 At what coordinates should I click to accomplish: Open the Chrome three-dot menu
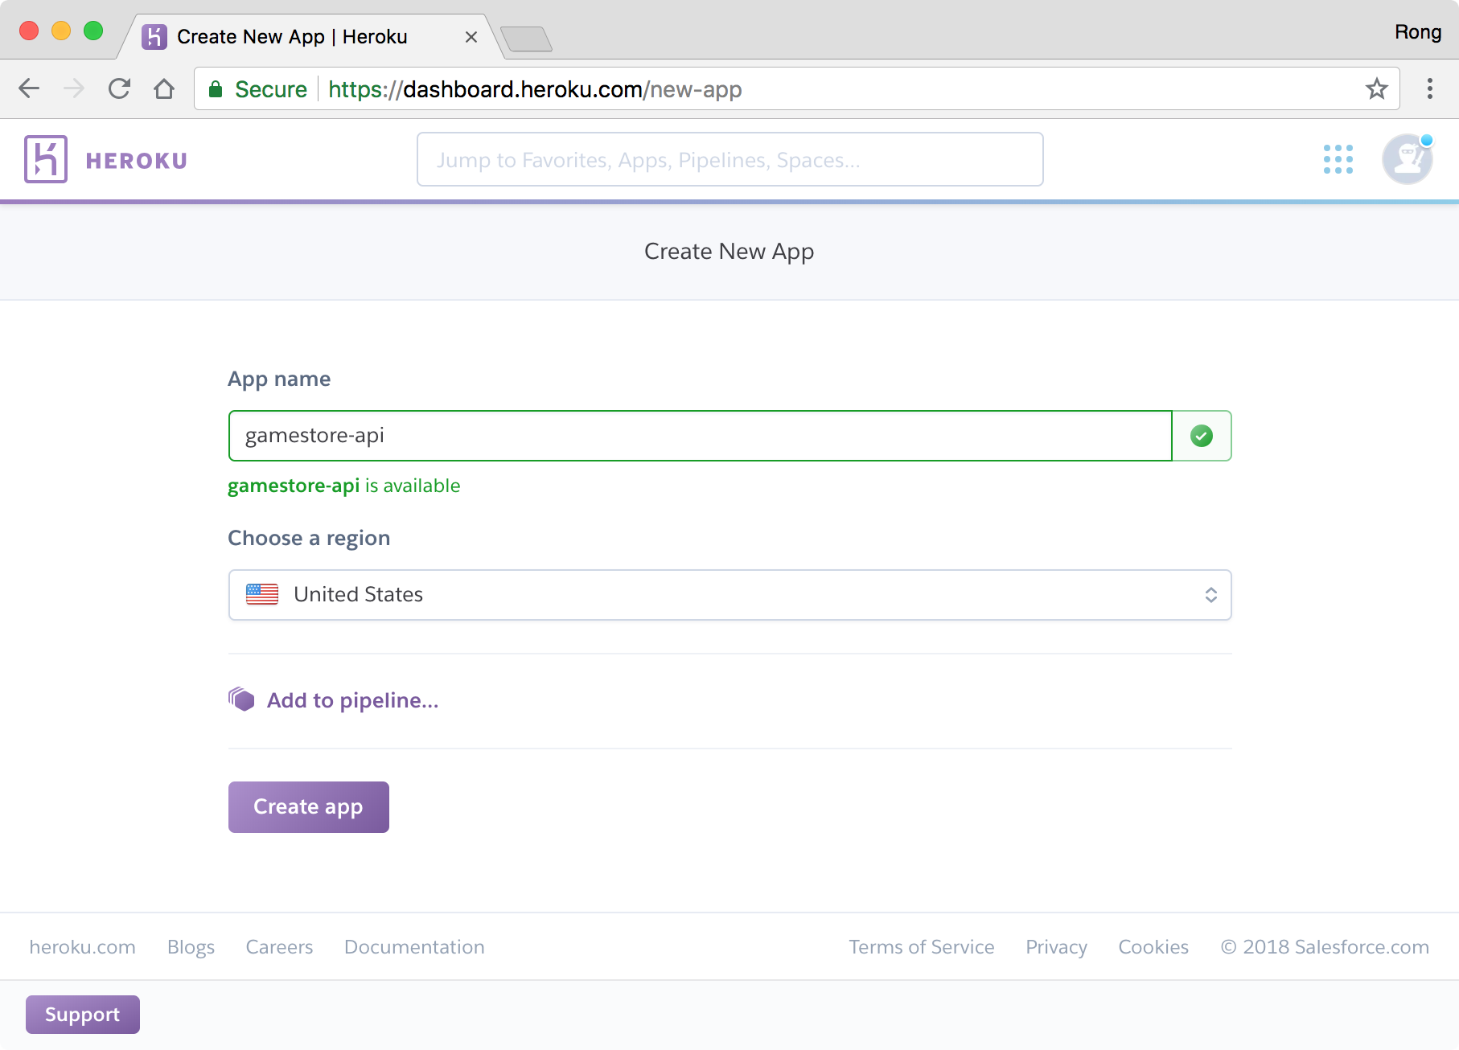(1430, 88)
